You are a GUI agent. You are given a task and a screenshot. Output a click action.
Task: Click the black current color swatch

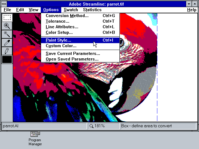tap(7, 59)
